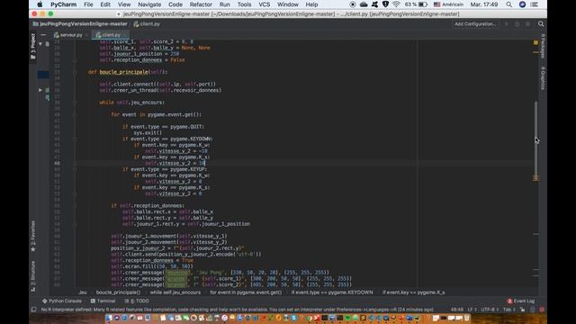576x324 pixels.
Task: Click boucle_principale() in the breadcrumbs bar
Action: point(118,292)
